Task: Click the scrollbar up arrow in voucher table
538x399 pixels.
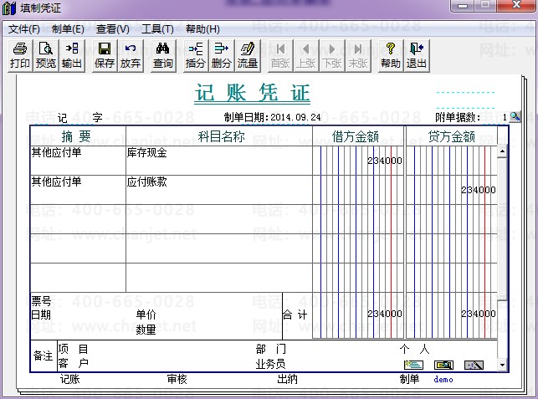Action: [502, 152]
